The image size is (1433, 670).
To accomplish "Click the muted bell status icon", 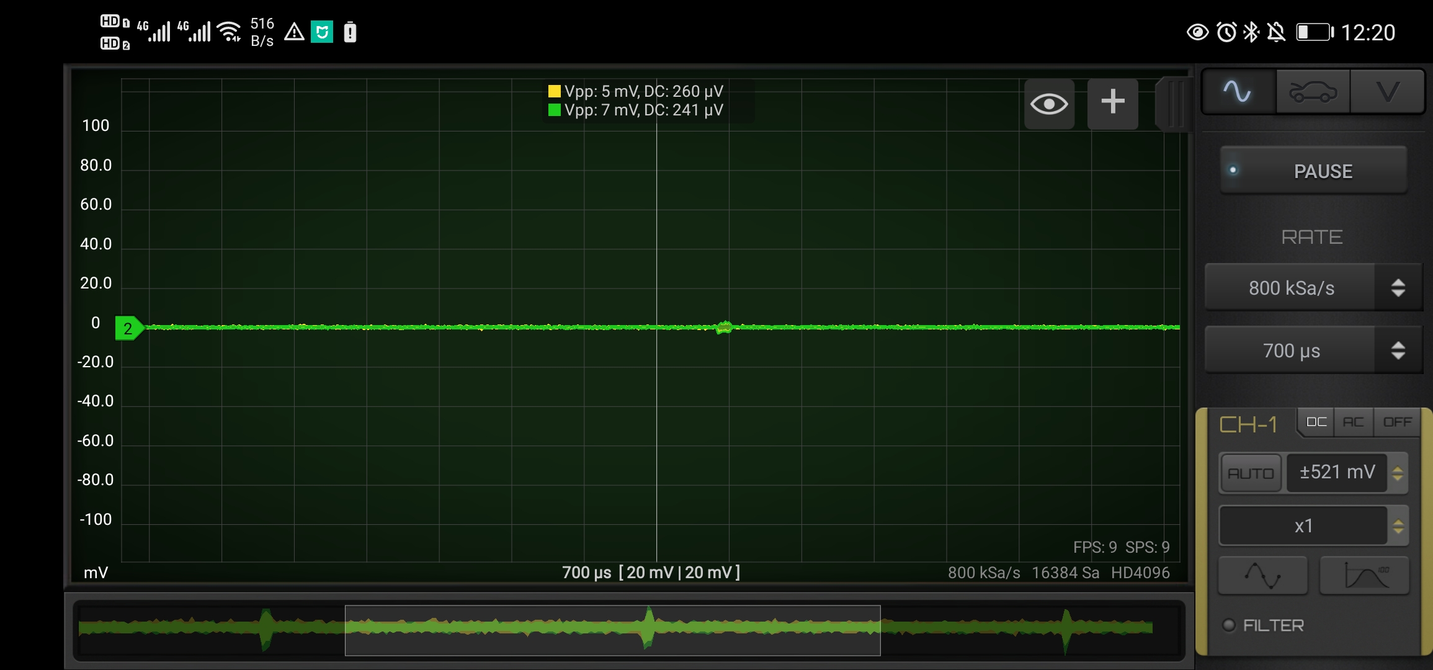I will (1276, 32).
